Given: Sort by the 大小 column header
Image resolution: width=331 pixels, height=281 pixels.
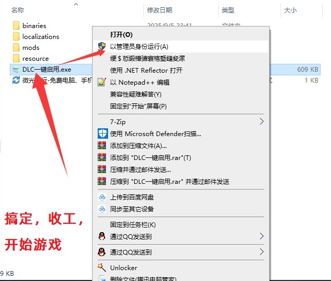Looking at the screenshot, I should 290,10.
